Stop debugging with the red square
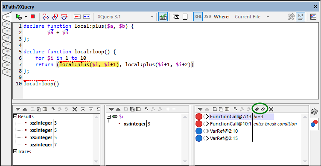Screen dimensions: 321x166 click(32, 17)
